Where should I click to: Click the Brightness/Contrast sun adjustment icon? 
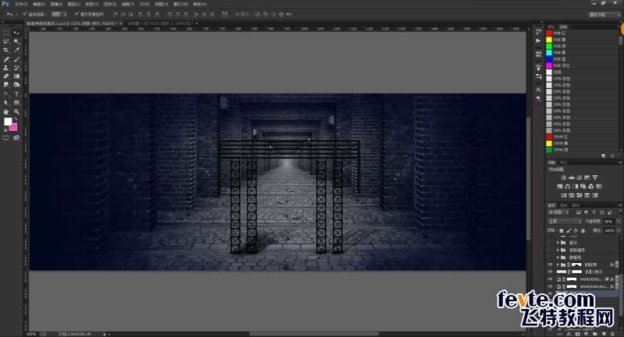pyautogui.click(x=563, y=178)
